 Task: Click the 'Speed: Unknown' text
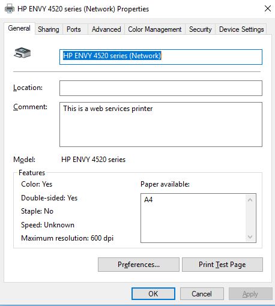click(47, 225)
